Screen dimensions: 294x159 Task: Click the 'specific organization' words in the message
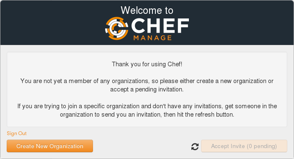[x=111, y=106]
